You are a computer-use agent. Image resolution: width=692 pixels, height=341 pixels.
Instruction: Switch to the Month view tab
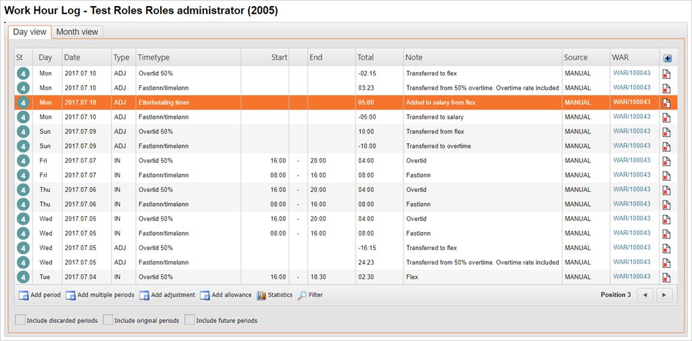[x=77, y=32]
